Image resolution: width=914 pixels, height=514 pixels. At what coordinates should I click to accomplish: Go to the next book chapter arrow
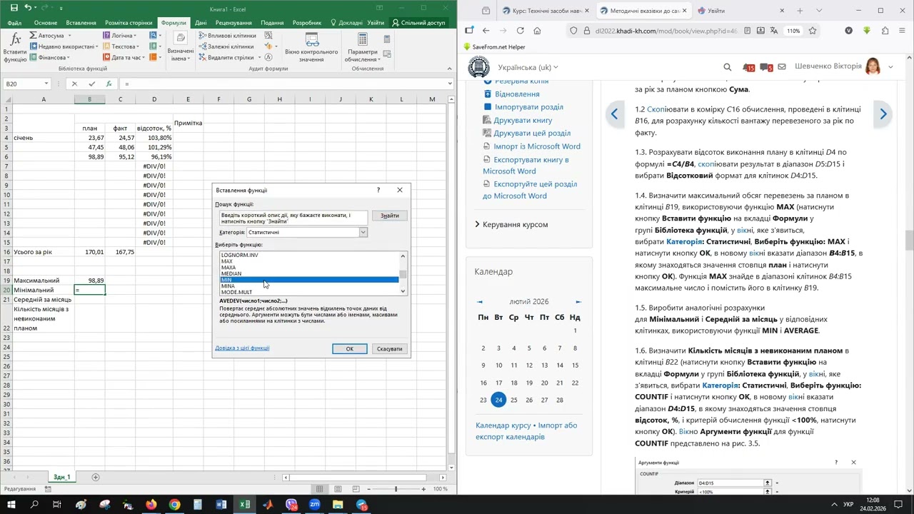883,114
